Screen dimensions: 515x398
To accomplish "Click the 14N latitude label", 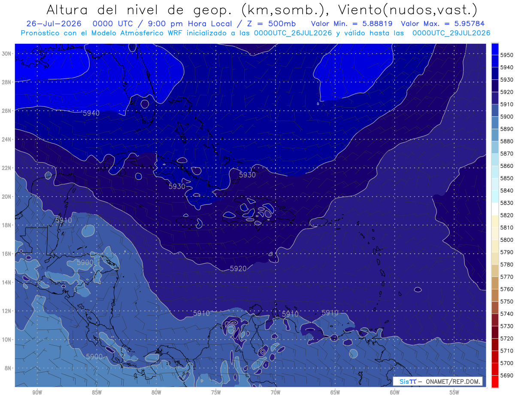I will click(x=6, y=282).
